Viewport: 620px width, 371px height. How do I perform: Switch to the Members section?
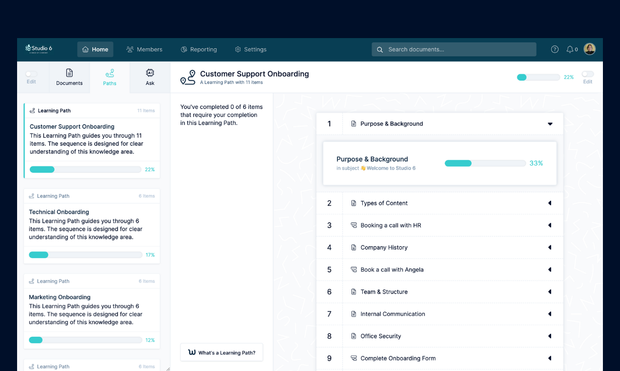point(145,49)
